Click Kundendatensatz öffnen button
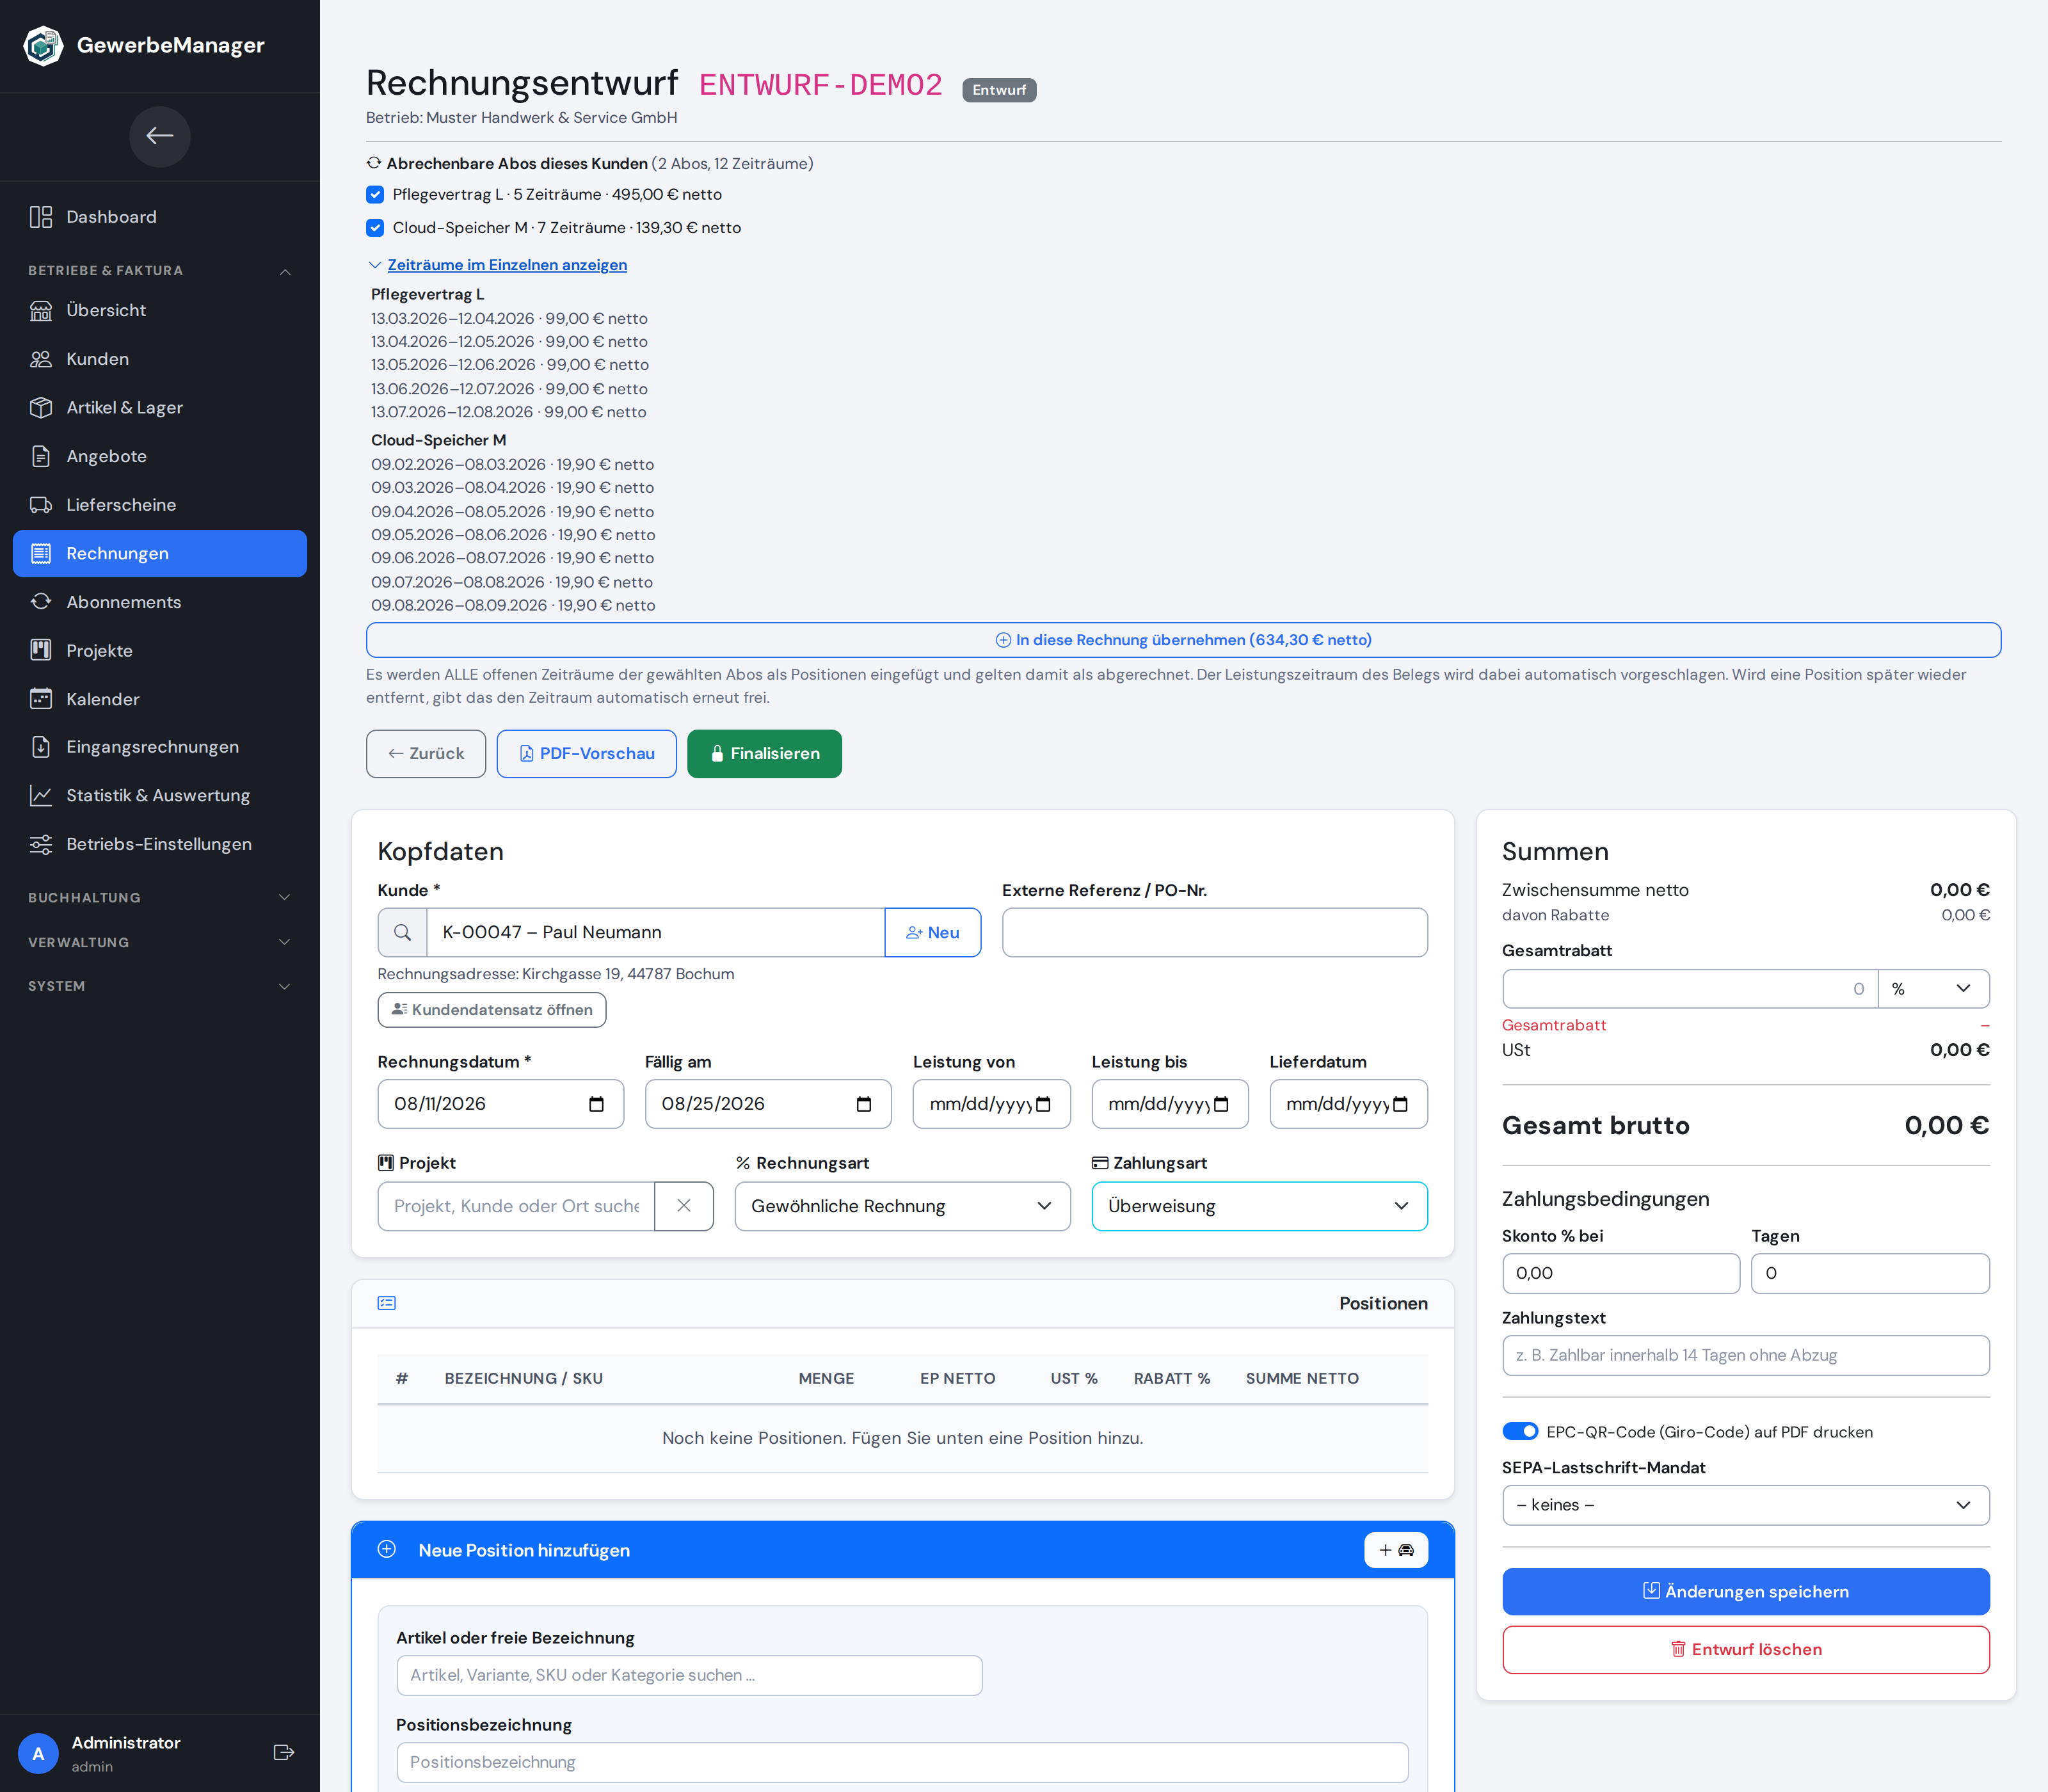 (x=491, y=1010)
